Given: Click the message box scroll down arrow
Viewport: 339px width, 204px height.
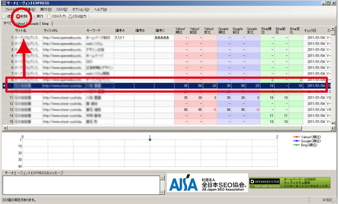Looking at the screenshot, I should [x=162, y=192].
